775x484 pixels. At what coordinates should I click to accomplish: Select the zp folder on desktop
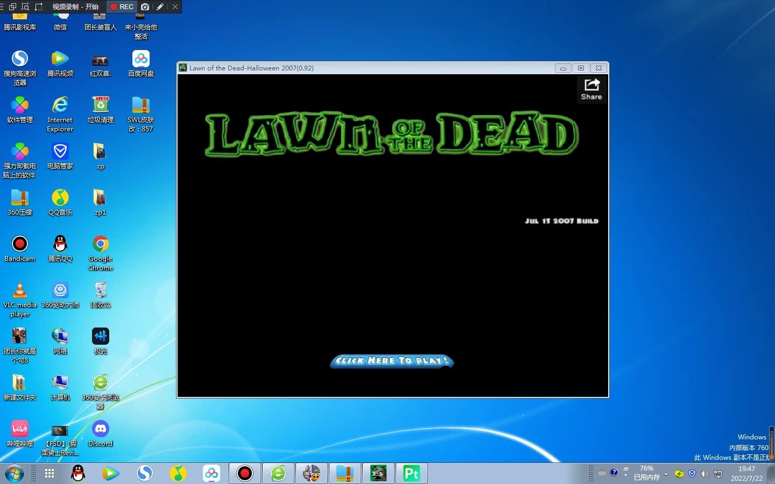(x=101, y=156)
